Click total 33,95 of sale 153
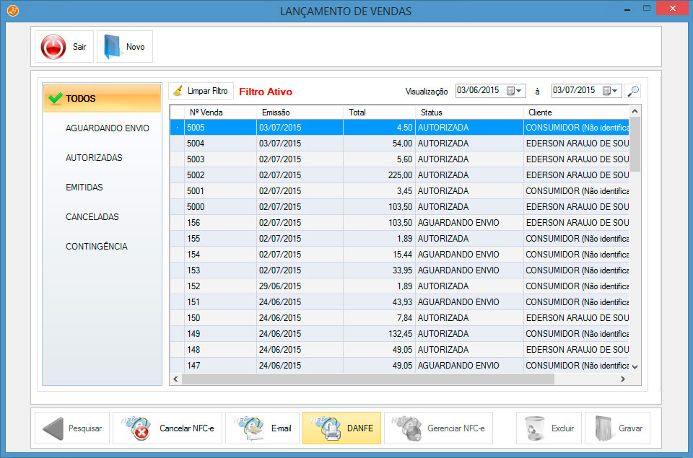The image size is (693, 458). click(402, 270)
